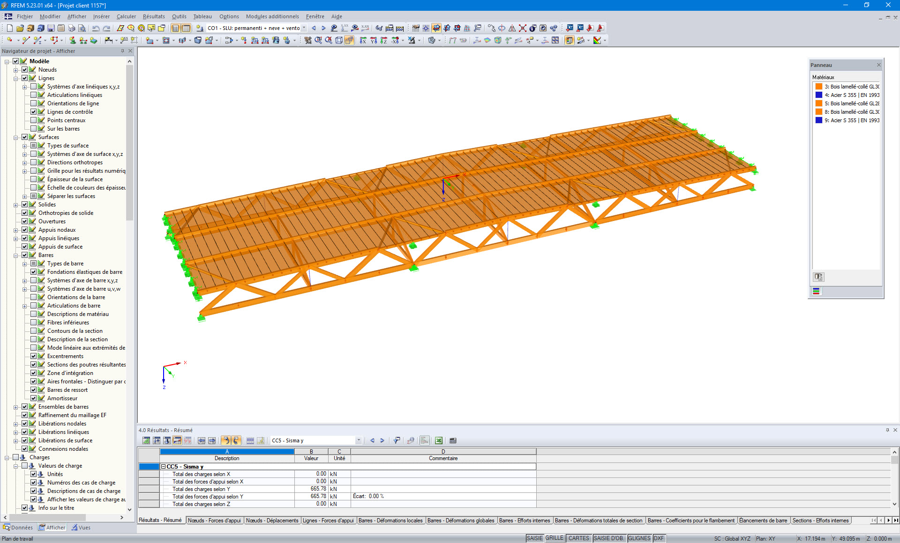Click the Save diskette icon in toolbar

tap(51, 28)
